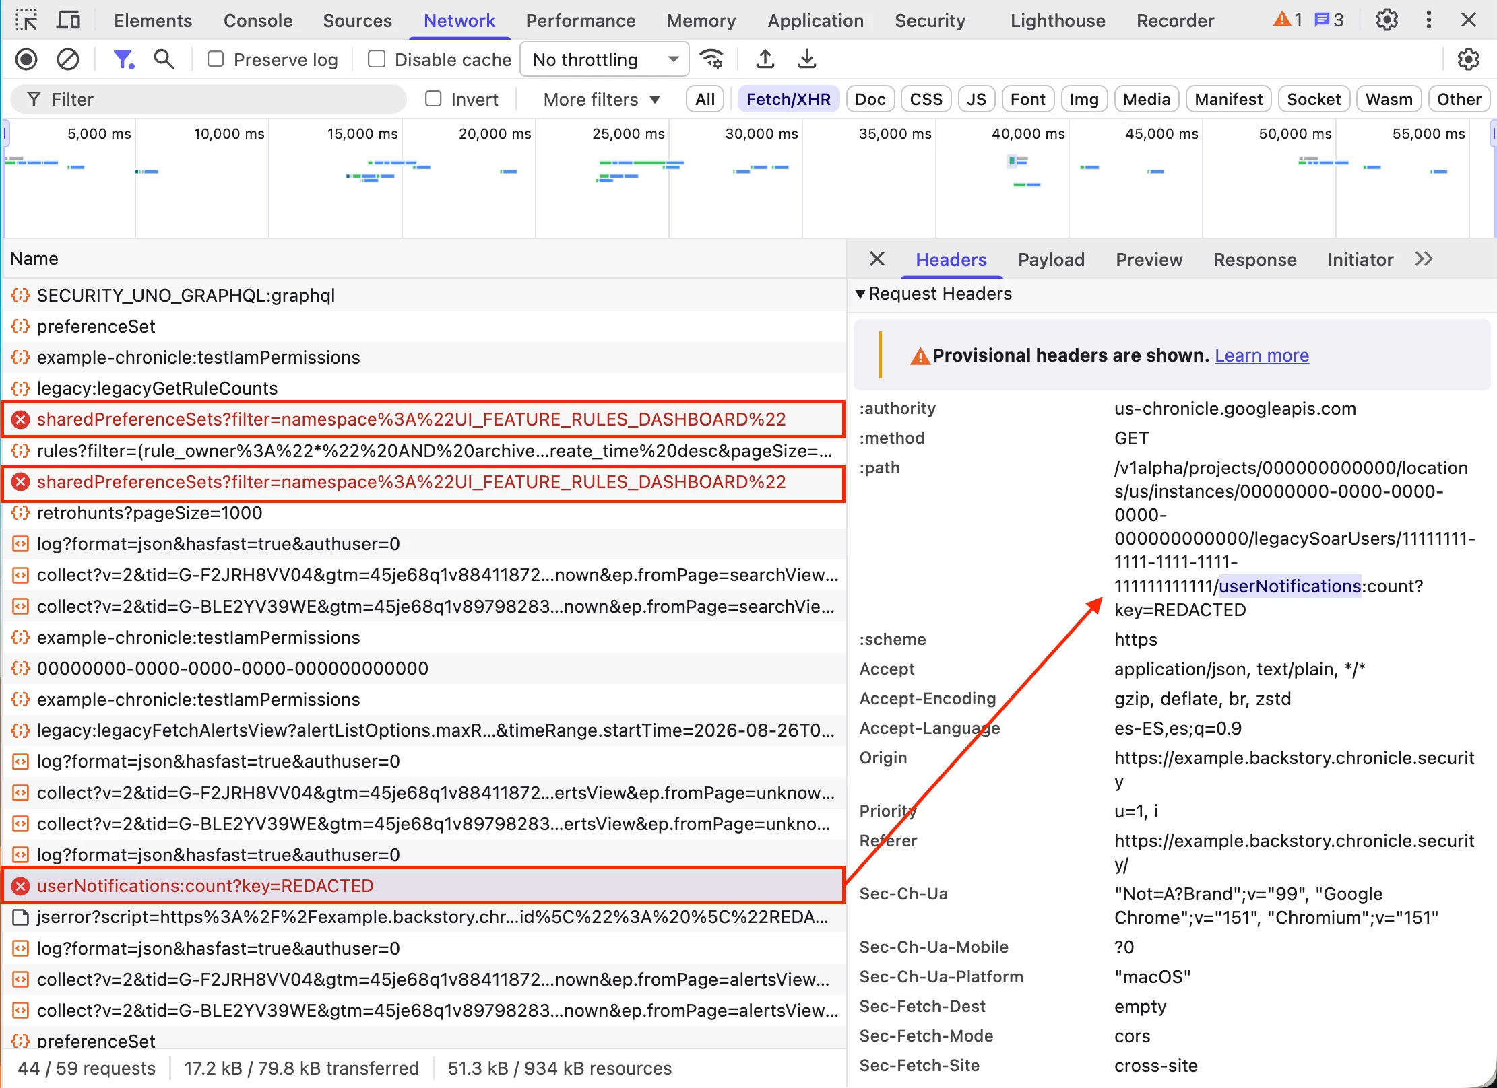Open network conditions Wi-Fi icon
Viewport: 1497px width, 1088px height.
pyautogui.click(x=711, y=59)
